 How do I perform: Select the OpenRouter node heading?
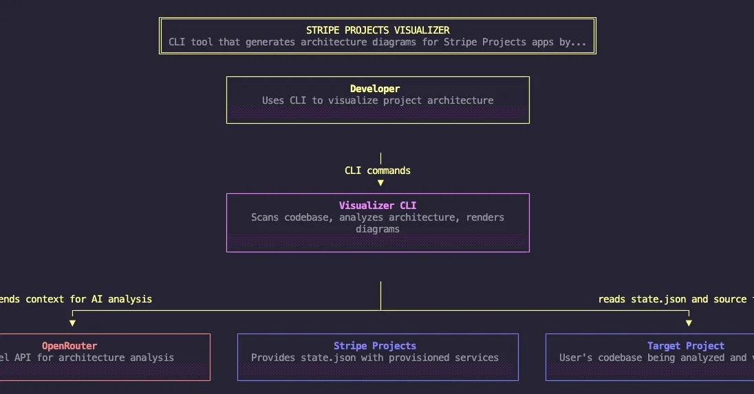69,346
